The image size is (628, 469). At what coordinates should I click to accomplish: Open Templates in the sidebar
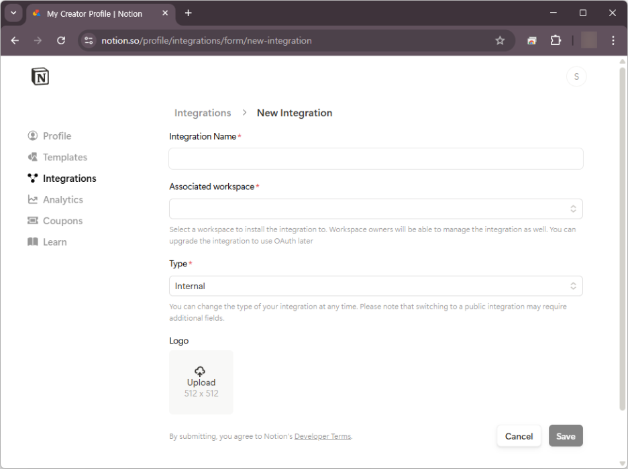point(57,158)
